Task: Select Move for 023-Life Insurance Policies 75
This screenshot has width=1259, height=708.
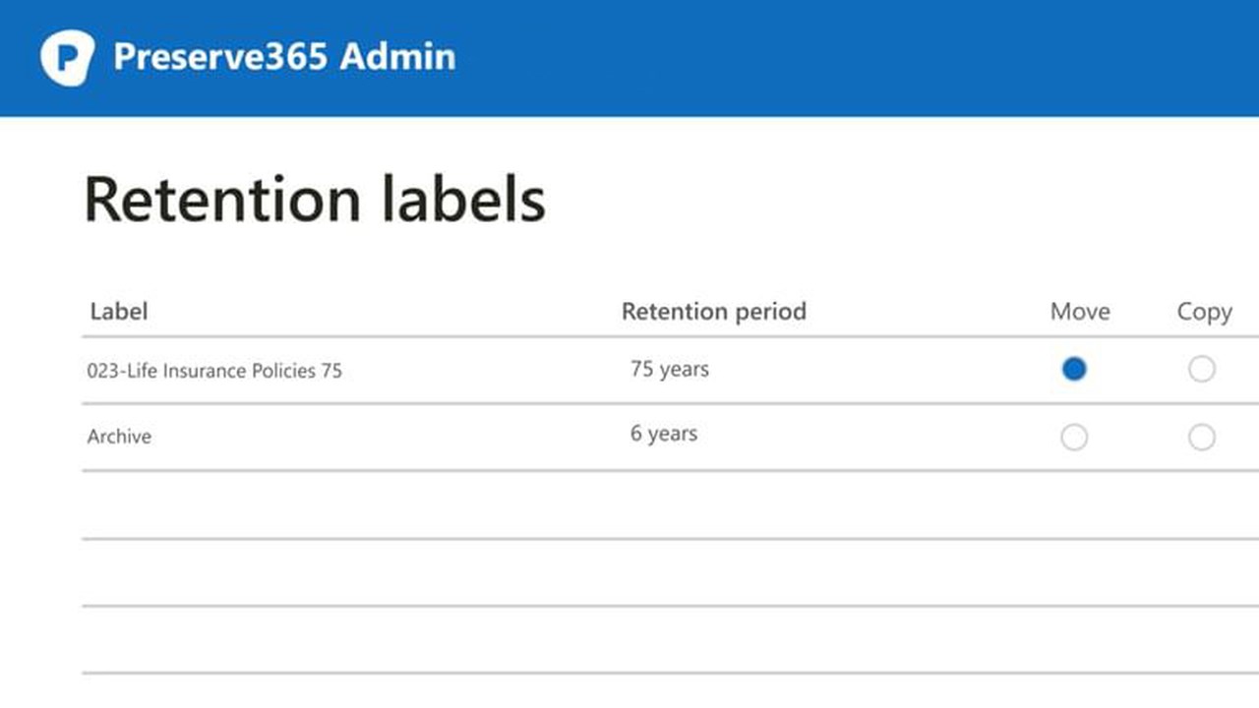Action: tap(1074, 369)
